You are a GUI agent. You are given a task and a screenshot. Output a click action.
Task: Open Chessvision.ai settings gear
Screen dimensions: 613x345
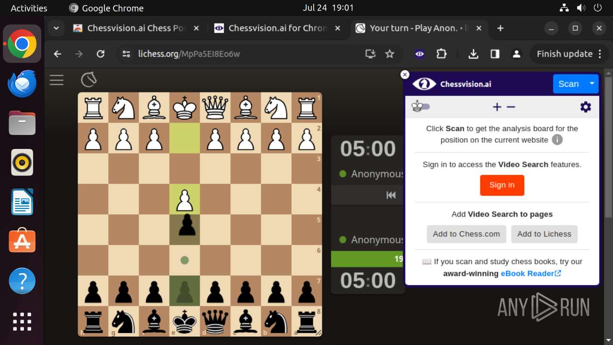tap(586, 107)
